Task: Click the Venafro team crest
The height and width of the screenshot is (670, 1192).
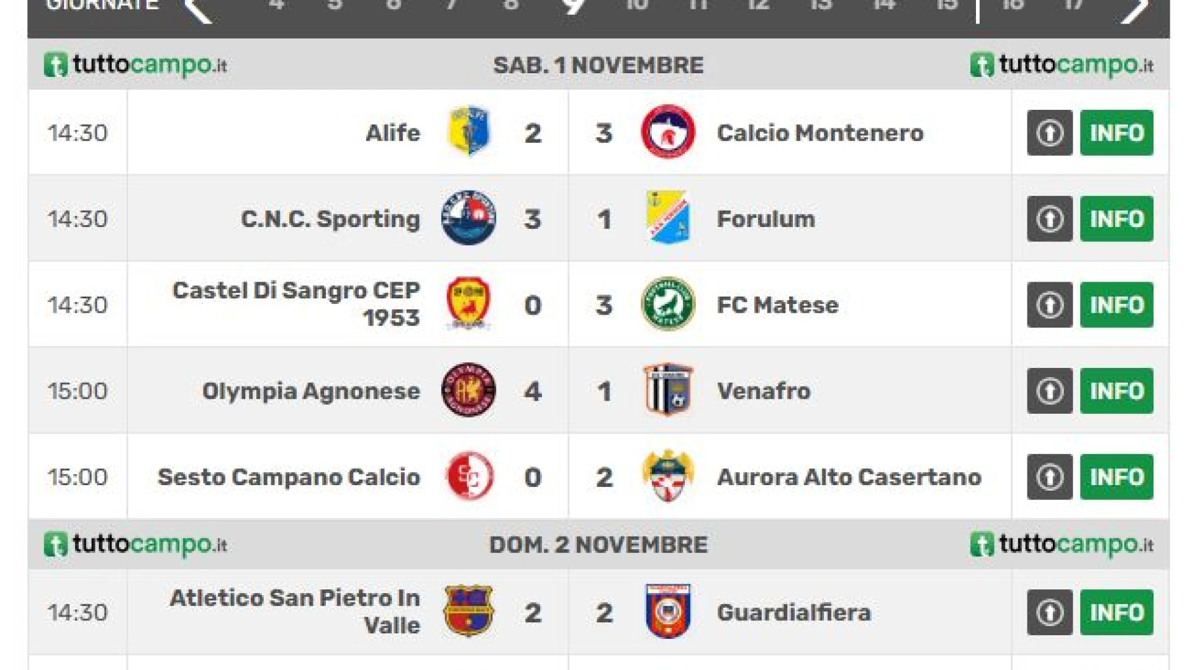Action: (668, 390)
